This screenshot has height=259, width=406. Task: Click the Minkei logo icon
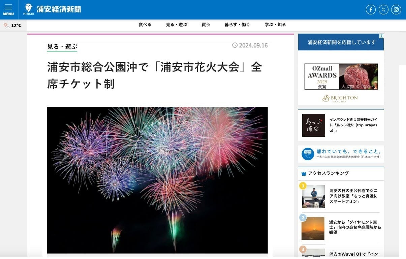(x=29, y=9)
